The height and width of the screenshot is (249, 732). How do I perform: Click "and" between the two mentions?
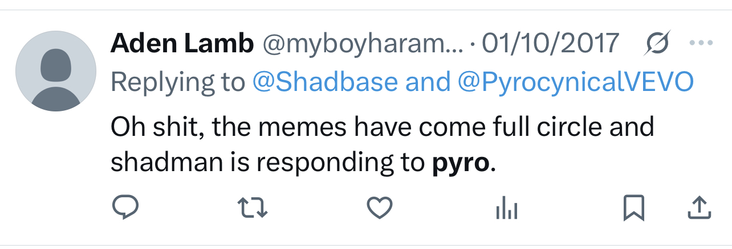coord(427,82)
